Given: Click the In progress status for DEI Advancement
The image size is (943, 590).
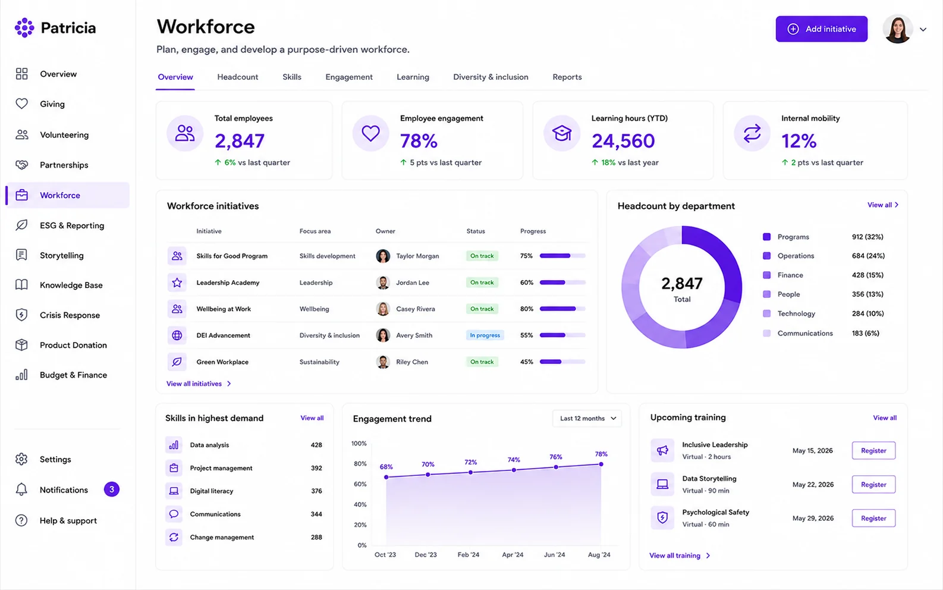Looking at the screenshot, I should click(x=485, y=335).
